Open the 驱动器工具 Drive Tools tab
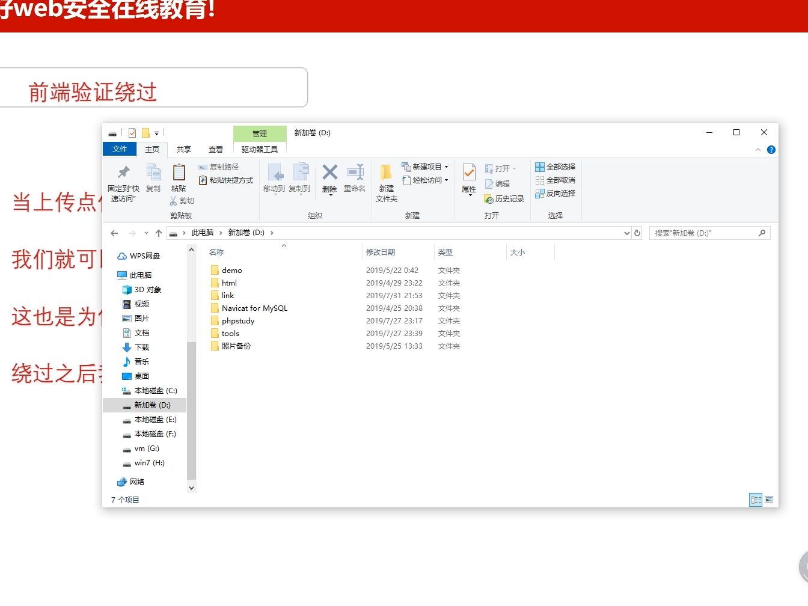 click(x=260, y=149)
